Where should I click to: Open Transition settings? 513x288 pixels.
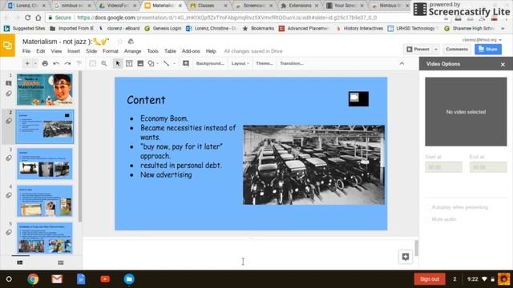pyautogui.click(x=292, y=63)
